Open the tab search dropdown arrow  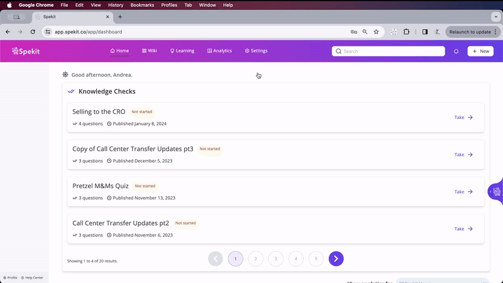coord(496,17)
